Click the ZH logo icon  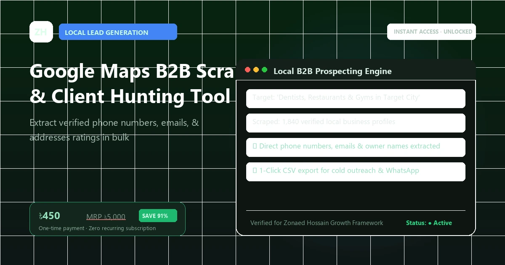[41, 32]
